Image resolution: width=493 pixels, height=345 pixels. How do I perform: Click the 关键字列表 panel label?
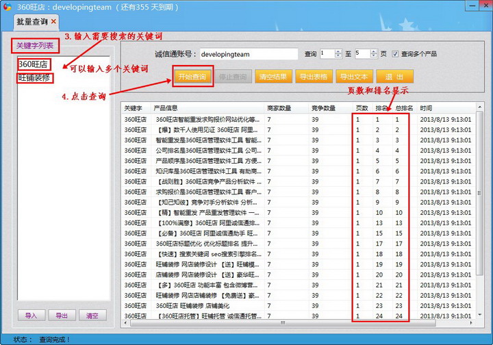(x=35, y=46)
